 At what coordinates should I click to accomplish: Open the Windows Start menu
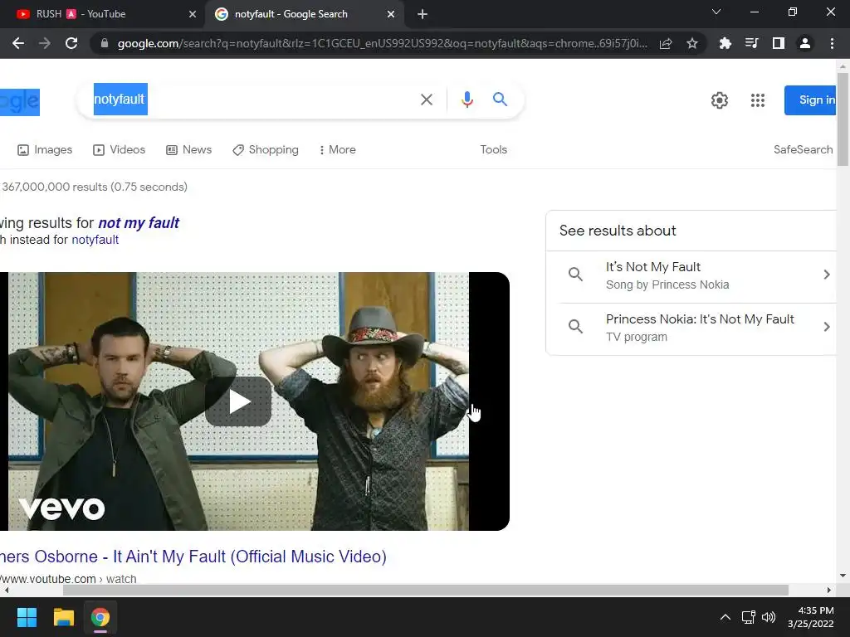point(27,617)
